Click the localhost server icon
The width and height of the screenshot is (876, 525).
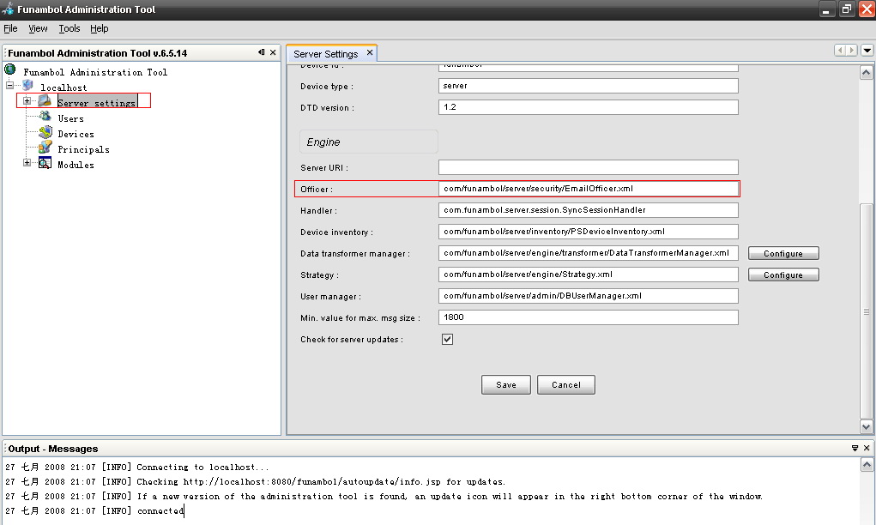click(x=28, y=86)
